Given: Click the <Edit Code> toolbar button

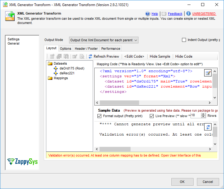Looking at the screenshot, I should coord(134,56).
